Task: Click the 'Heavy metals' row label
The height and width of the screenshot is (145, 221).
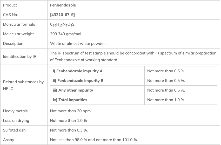Action: (15, 111)
